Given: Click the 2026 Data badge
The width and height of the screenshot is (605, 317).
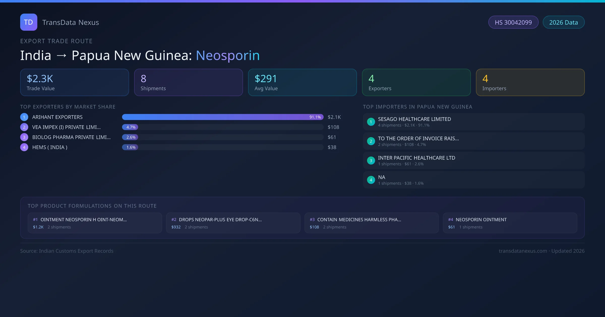Looking at the screenshot, I should (x=563, y=22).
